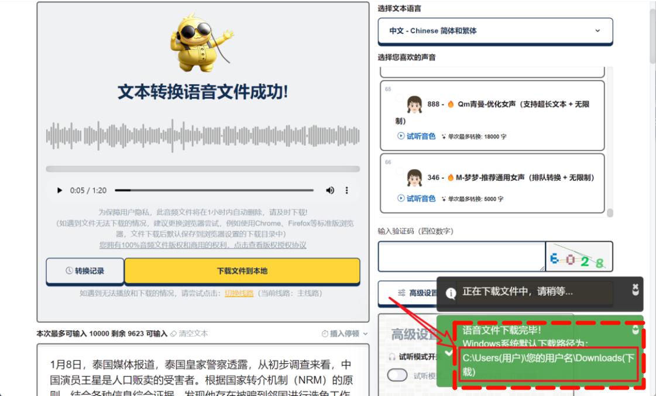Open the 中文 - Chinese language dropdown
Image resolution: width=656 pixels, height=396 pixels.
pyautogui.click(x=495, y=30)
